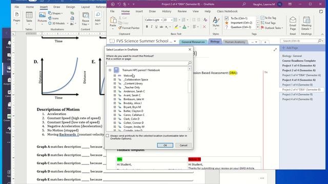Add a new section with plus tab
This screenshot has width=328, height=184.
[265, 42]
